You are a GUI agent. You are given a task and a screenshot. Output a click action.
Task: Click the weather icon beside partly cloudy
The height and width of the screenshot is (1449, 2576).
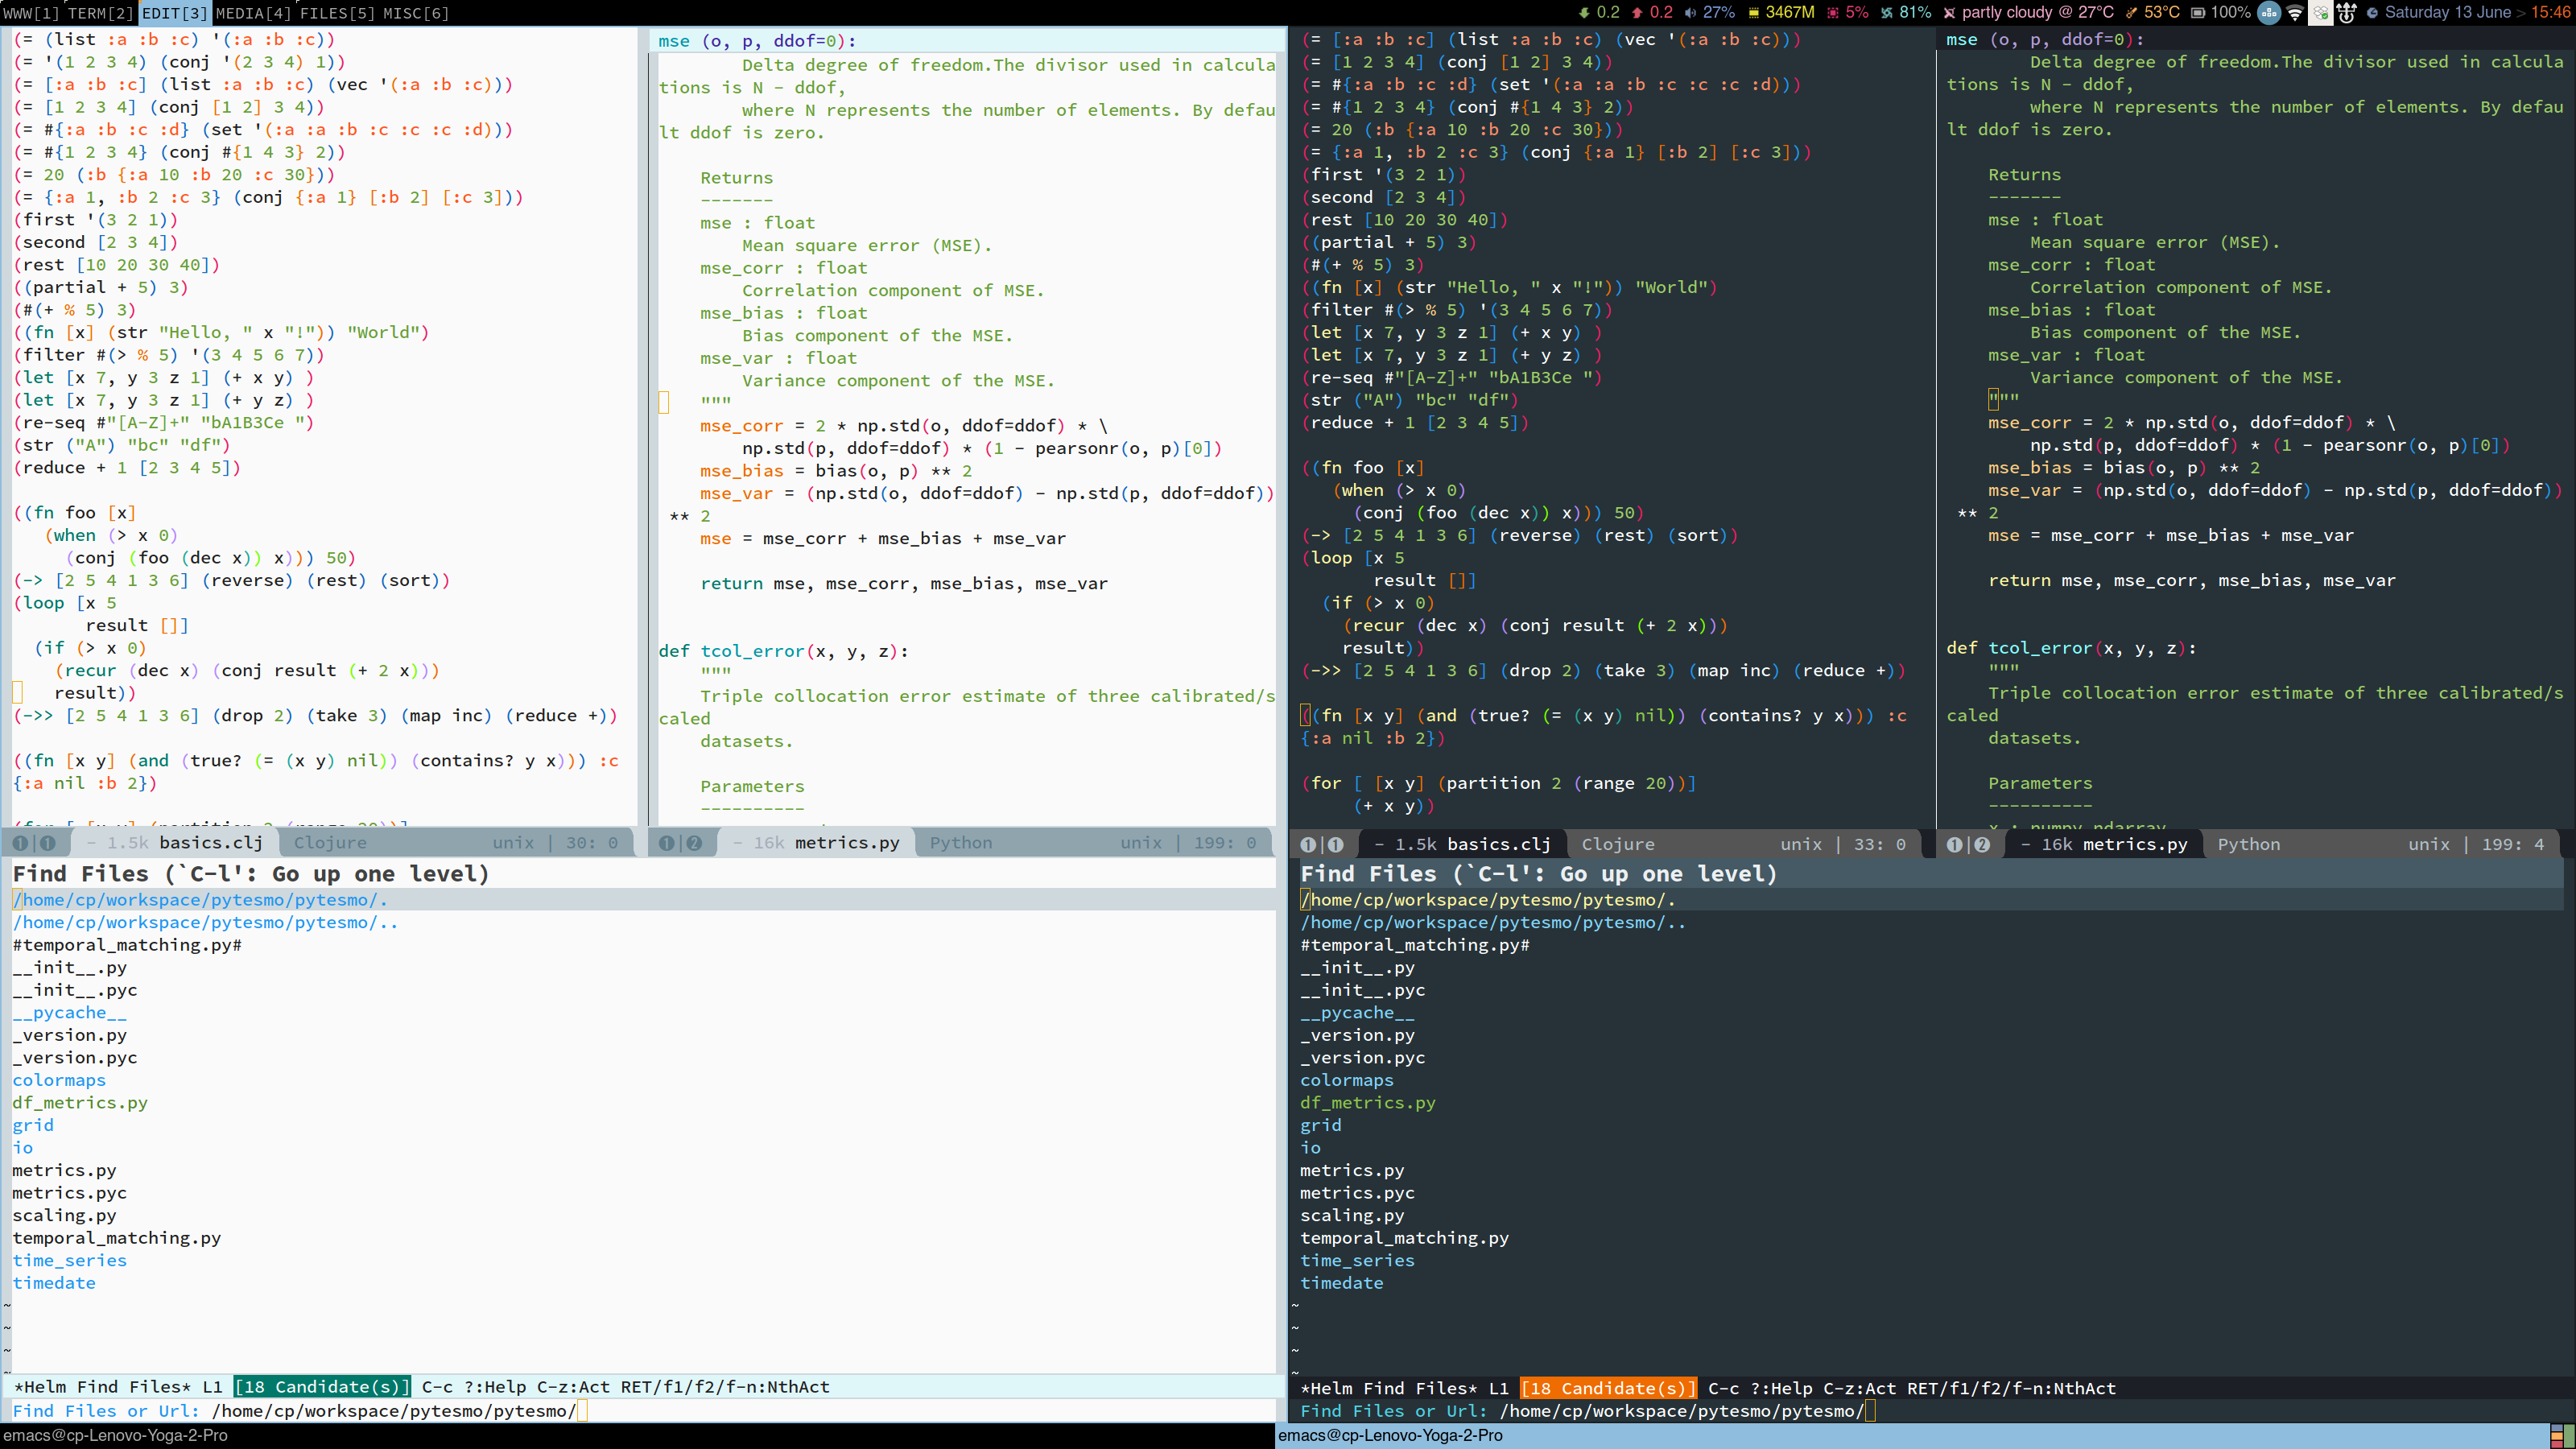pyautogui.click(x=1949, y=13)
